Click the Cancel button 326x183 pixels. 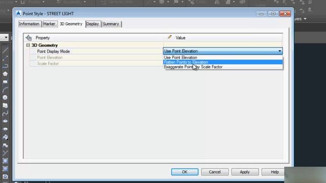pos(215,172)
